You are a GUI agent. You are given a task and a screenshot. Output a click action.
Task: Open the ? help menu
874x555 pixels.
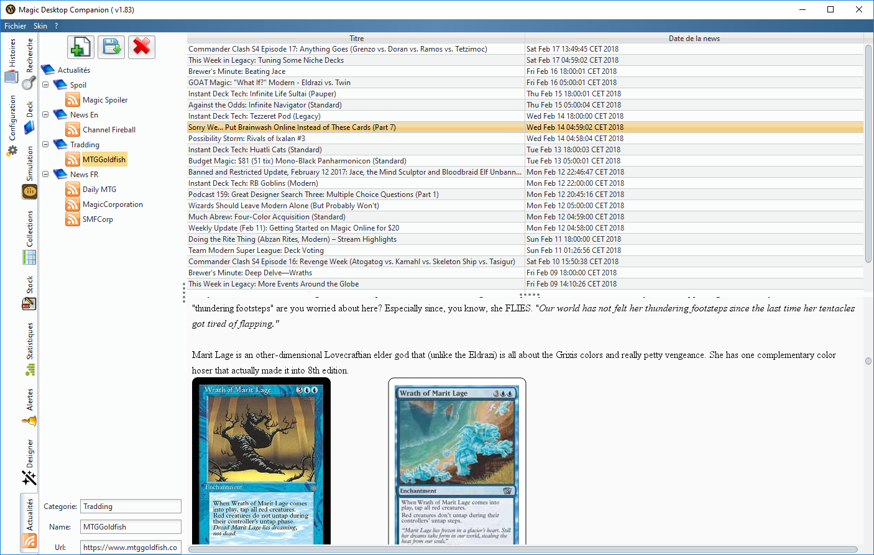click(x=56, y=26)
